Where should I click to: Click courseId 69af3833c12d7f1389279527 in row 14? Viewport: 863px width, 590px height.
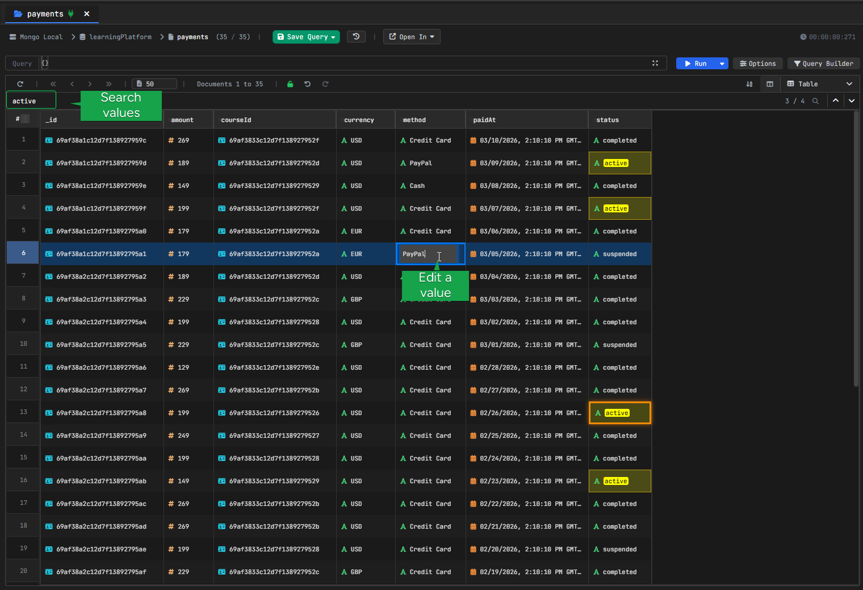(274, 436)
